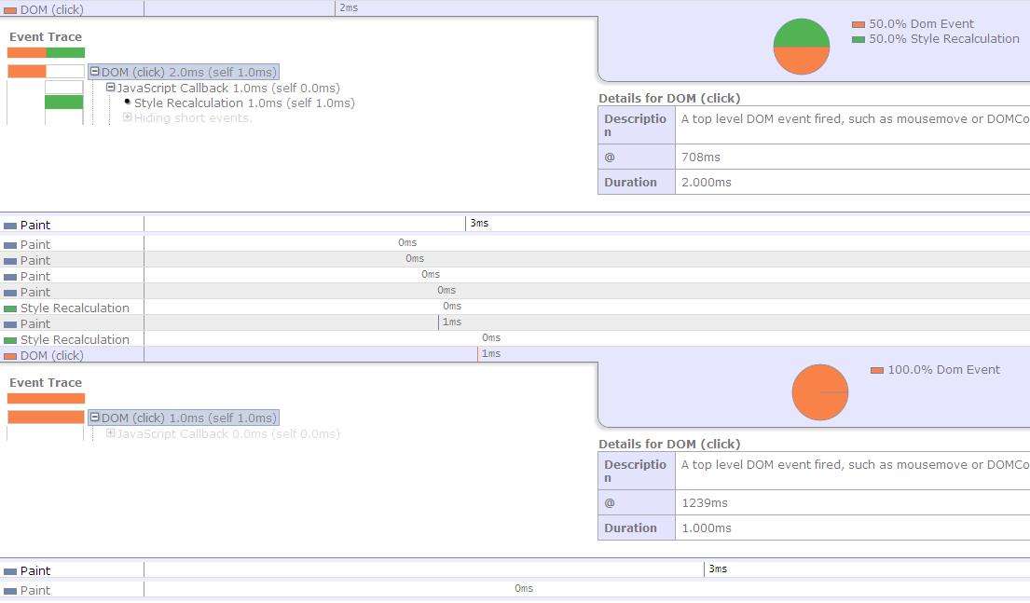Viewport: 1030px width, 603px height.
Task: Collapse DOM (click) 2.0ms trace node
Action: click(94, 72)
